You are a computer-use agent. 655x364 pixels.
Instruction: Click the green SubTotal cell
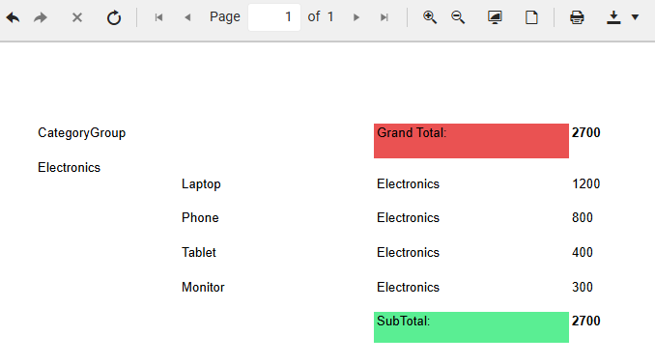471,327
